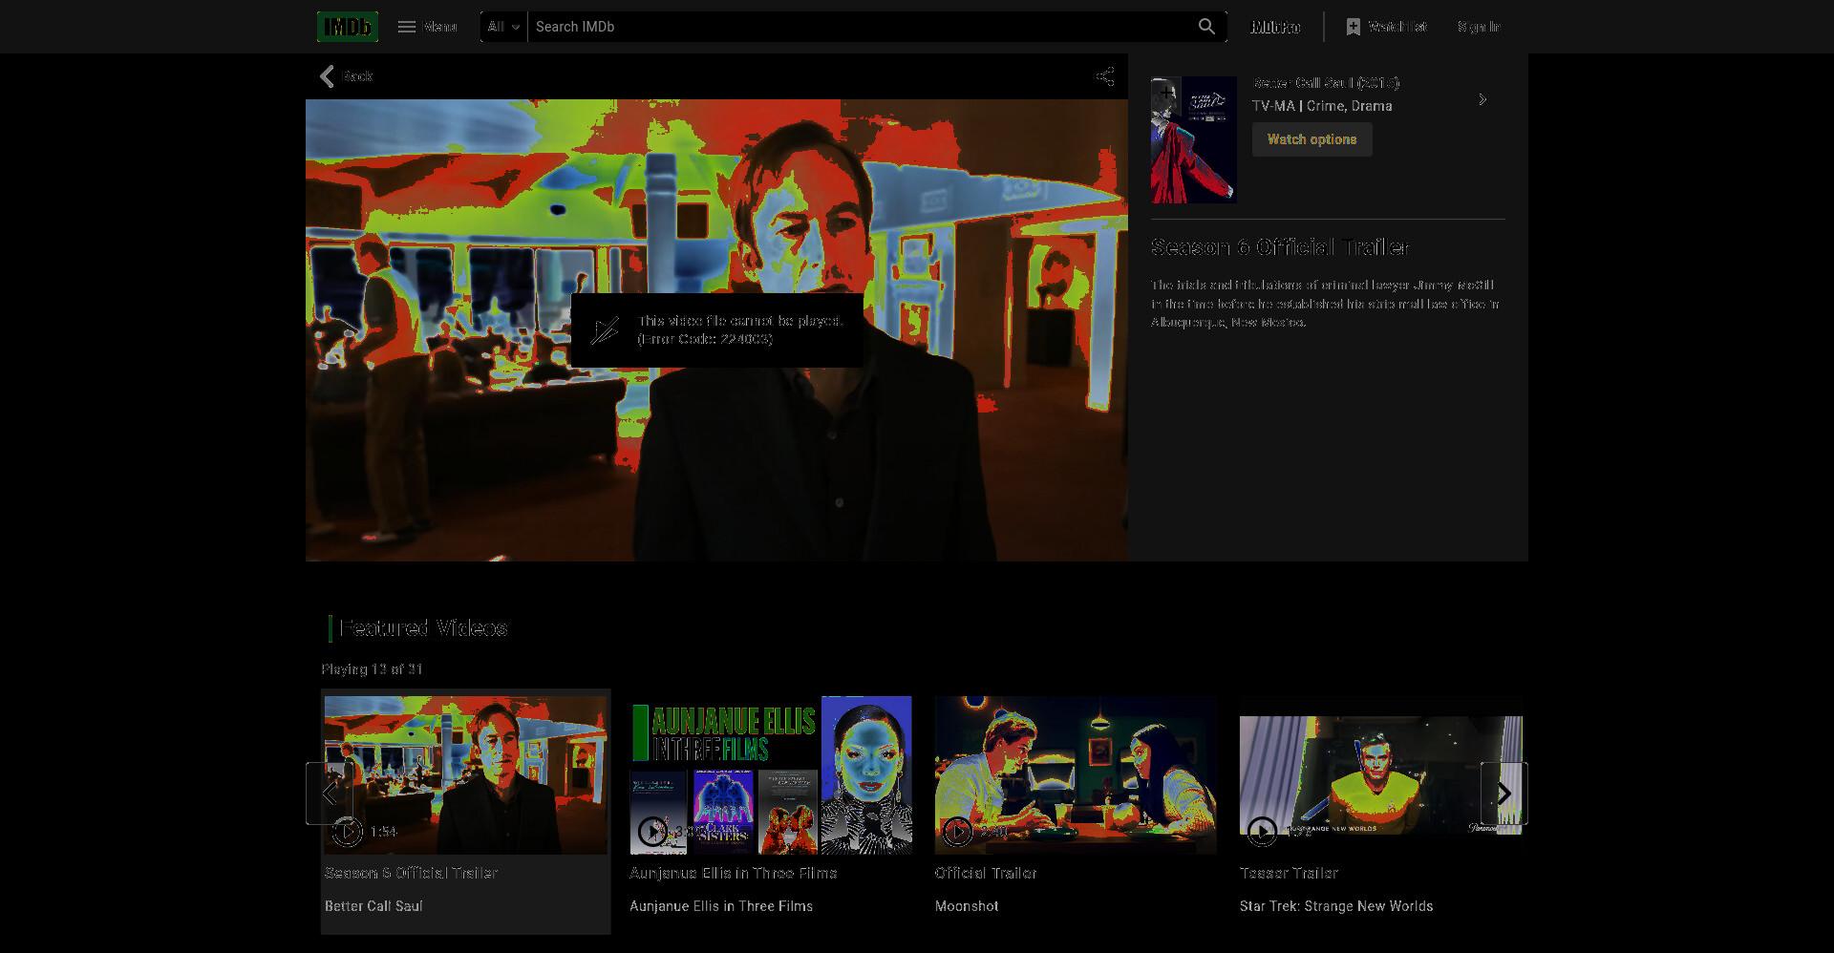This screenshot has width=1834, height=953.
Task: Click the video error message box
Action: pyautogui.click(x=717, y=330)
